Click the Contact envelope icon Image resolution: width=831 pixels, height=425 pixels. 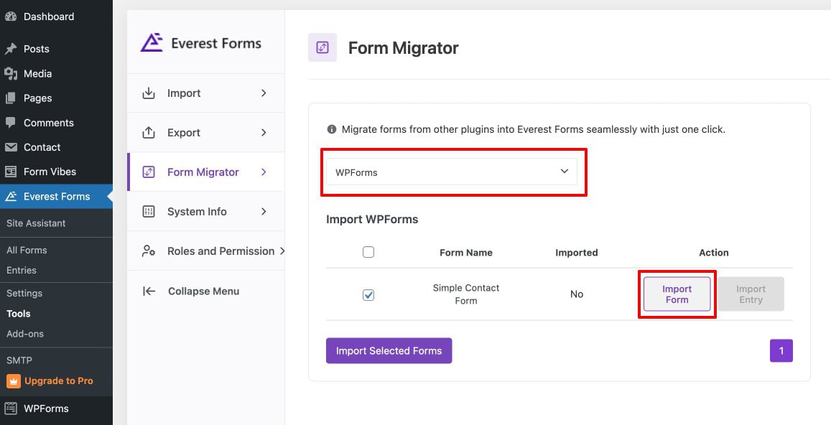[11, 147]
